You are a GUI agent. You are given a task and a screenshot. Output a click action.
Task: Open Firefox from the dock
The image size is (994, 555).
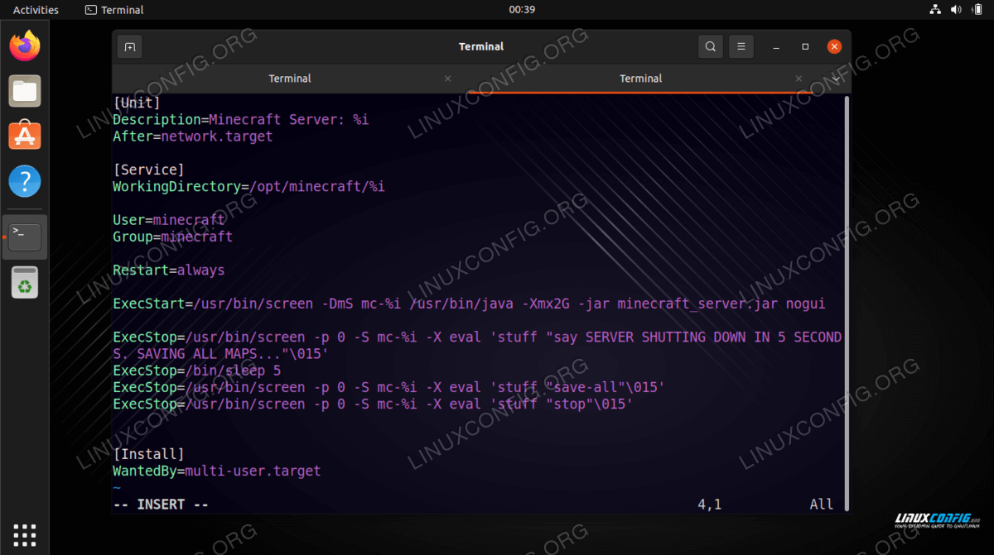click(x=25, y=45)
